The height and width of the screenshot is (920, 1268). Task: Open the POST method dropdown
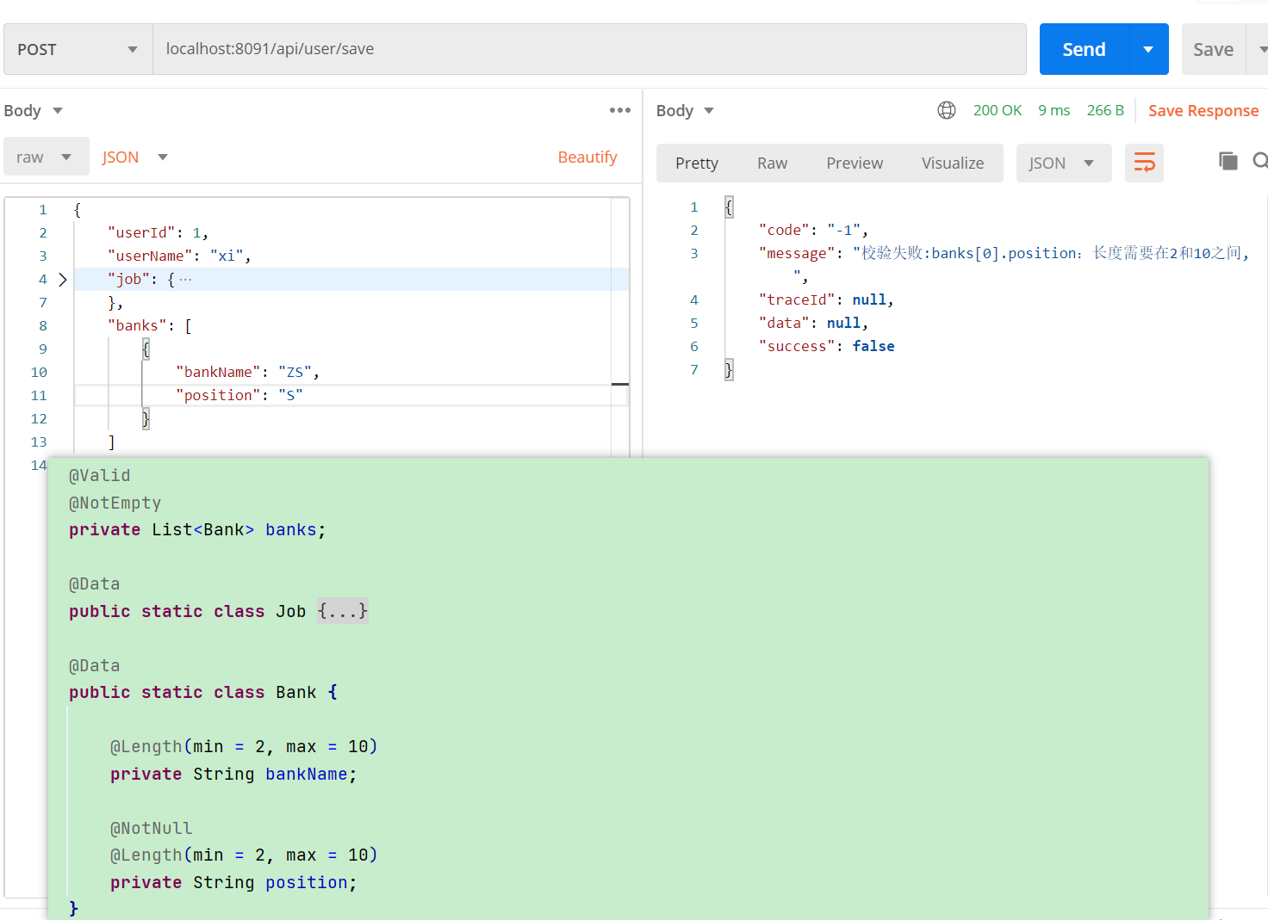pyautogui.click(x=78, y=49)
